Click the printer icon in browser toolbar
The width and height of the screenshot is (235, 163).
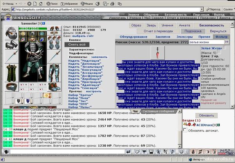(x=112, y=4)
